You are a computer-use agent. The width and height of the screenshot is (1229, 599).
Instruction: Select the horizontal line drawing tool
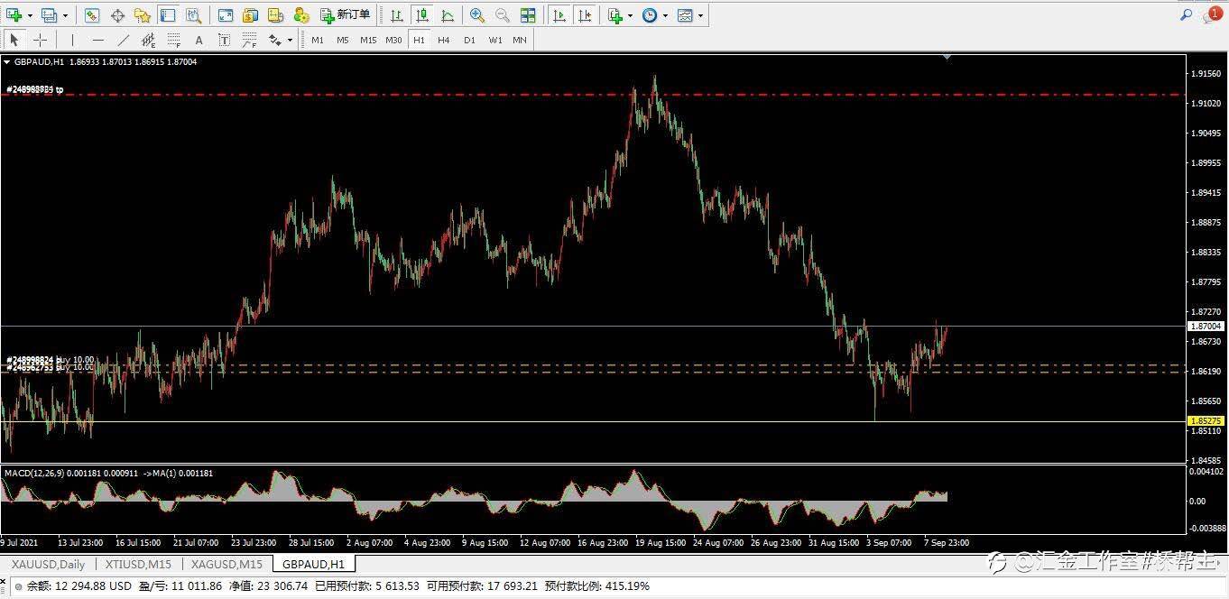pyautogui.click(x=97, y=40)
